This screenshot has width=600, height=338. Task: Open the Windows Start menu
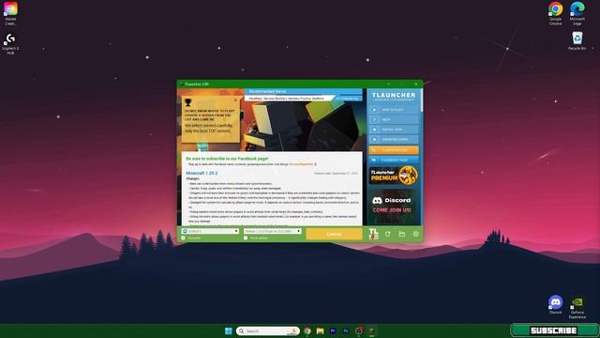coord(229,330)
